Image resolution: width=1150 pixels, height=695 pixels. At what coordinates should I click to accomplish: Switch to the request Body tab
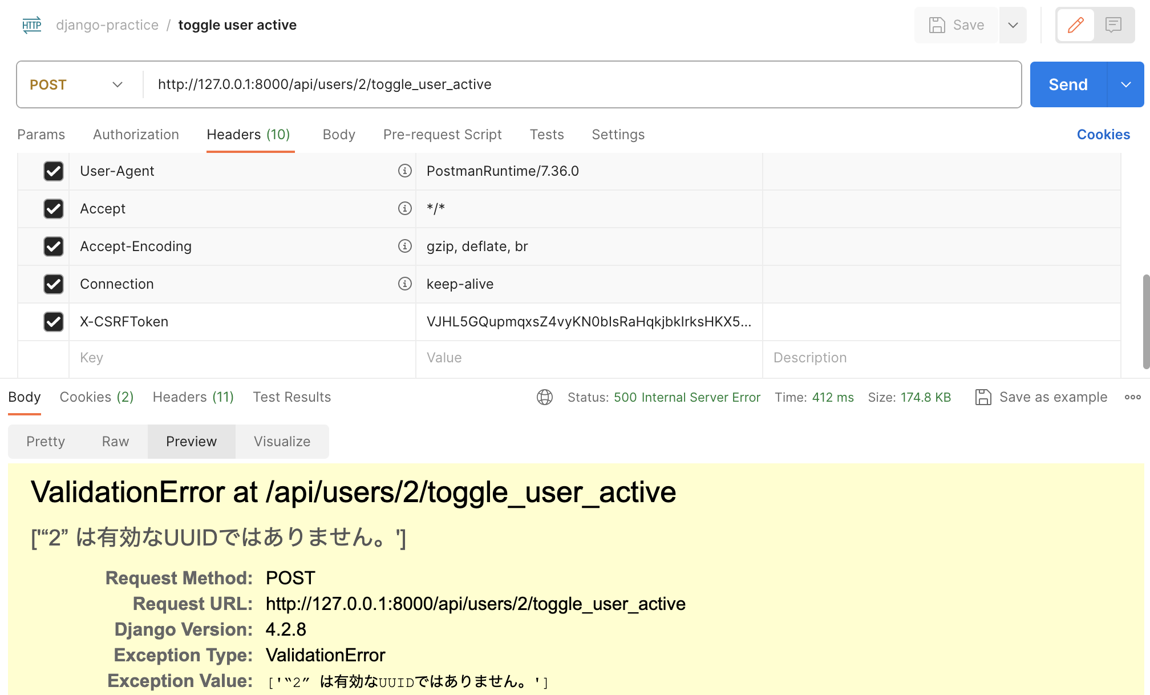pyautogui.click(x=339, y=135)
